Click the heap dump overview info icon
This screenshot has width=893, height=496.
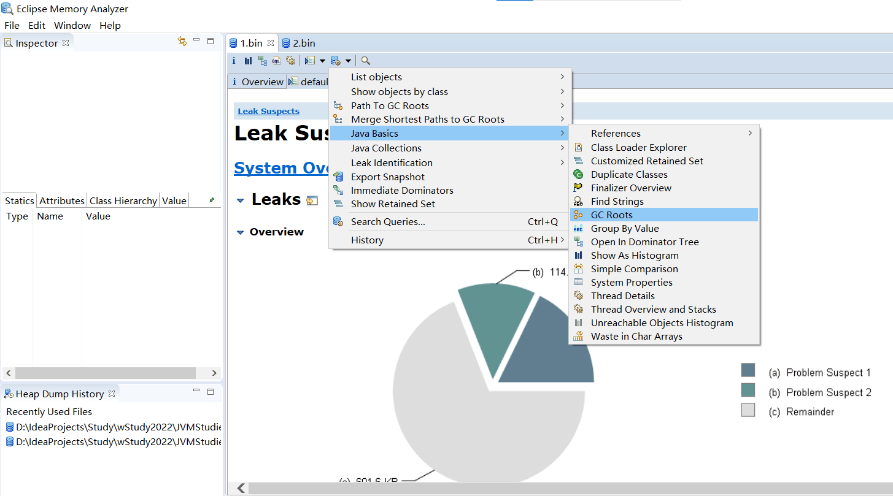click(234, 61)
